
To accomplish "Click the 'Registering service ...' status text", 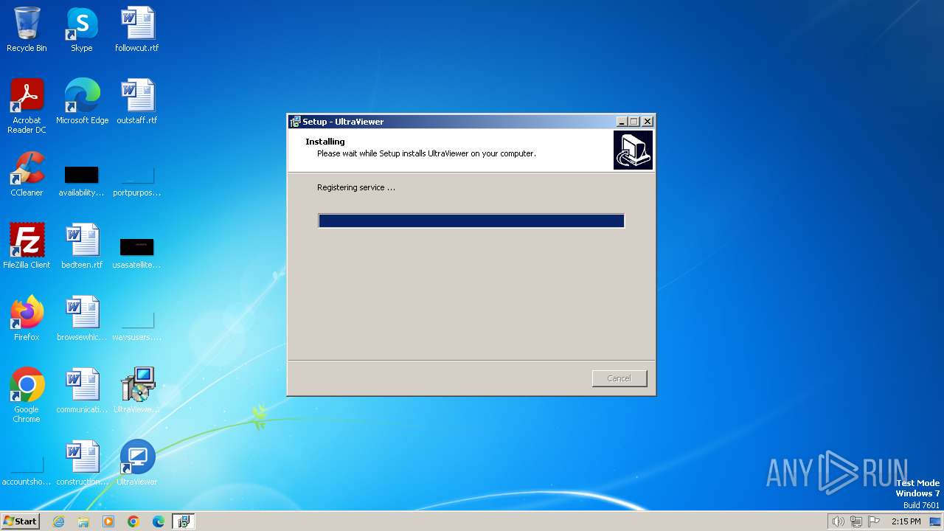I will point(356,187).
